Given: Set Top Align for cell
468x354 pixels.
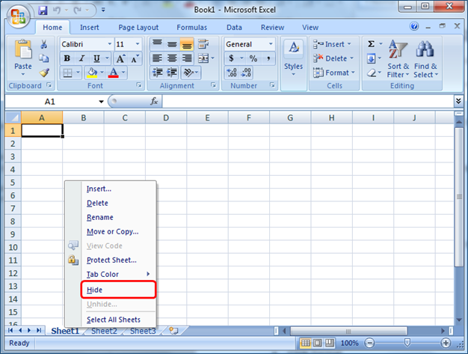Looking at the screenshot, I should point(157,44).
